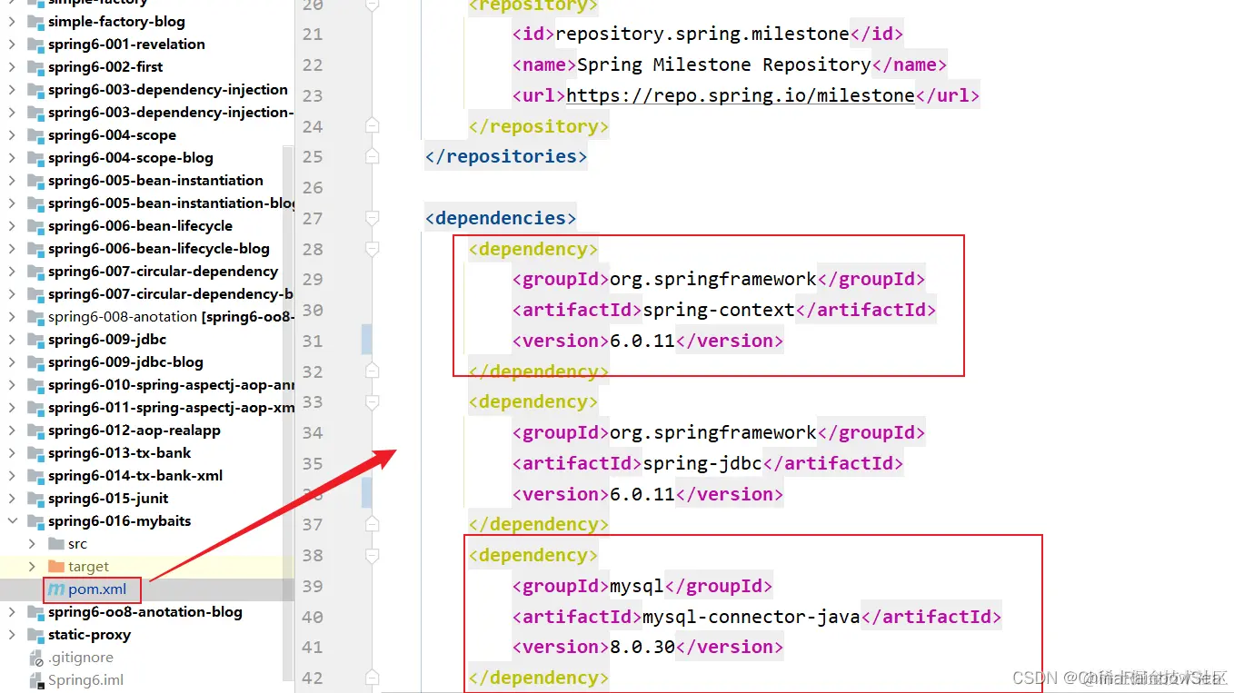Expand the target folder chevron
Viewport: 1234px width, 693px height.
point(32,566)
